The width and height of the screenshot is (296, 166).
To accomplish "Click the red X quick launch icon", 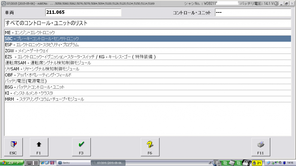I will (52, 163).
